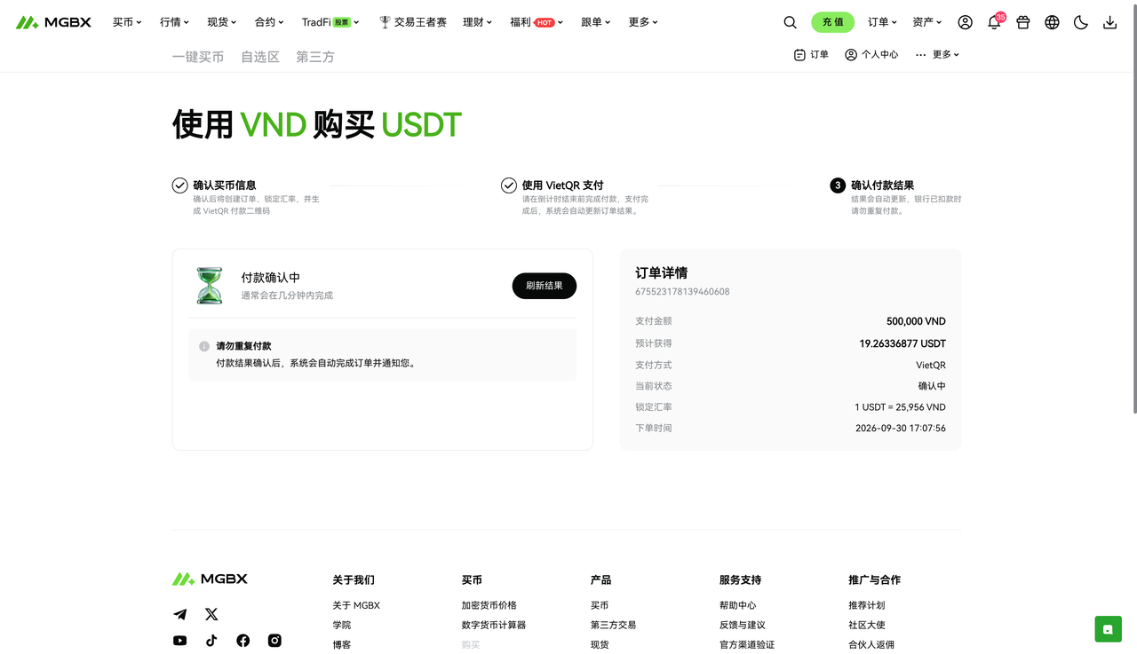This screenshot has height=654, width=1137.
Task: Open the user account profile icon
Action: coord(966,22)
